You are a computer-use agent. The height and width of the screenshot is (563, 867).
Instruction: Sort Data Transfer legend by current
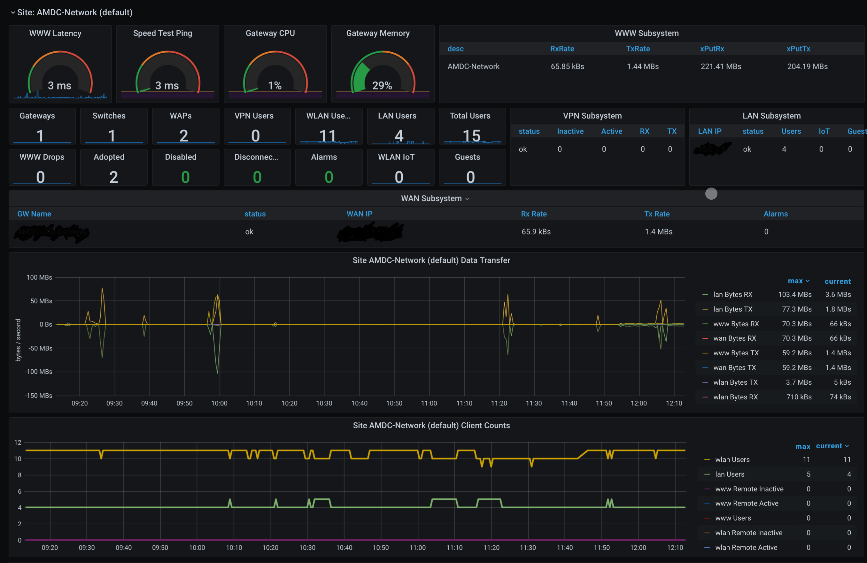[x=838, y=281]
